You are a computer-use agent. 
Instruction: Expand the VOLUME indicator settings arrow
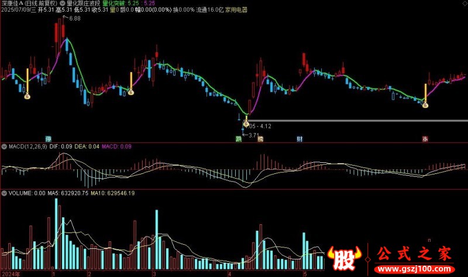(x=4, y=193)
